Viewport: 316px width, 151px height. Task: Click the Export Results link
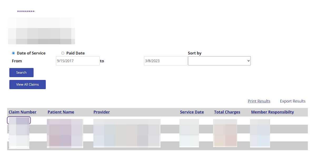point(293,101)
